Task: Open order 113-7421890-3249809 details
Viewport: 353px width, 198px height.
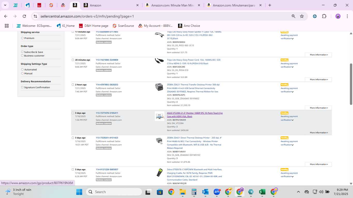Action: pos(107,60)
